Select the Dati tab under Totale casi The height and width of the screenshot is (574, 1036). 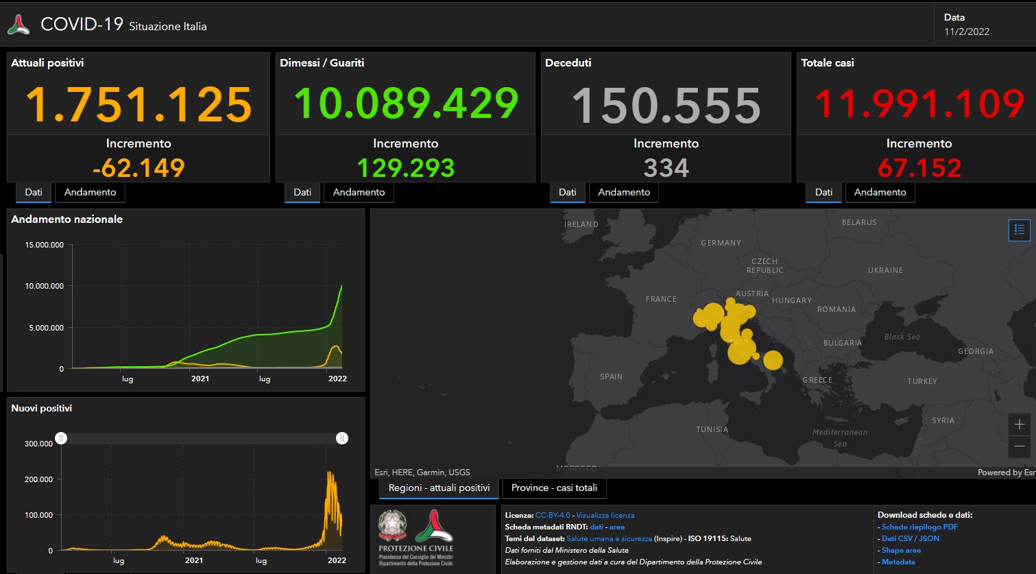tap(823, 193)
